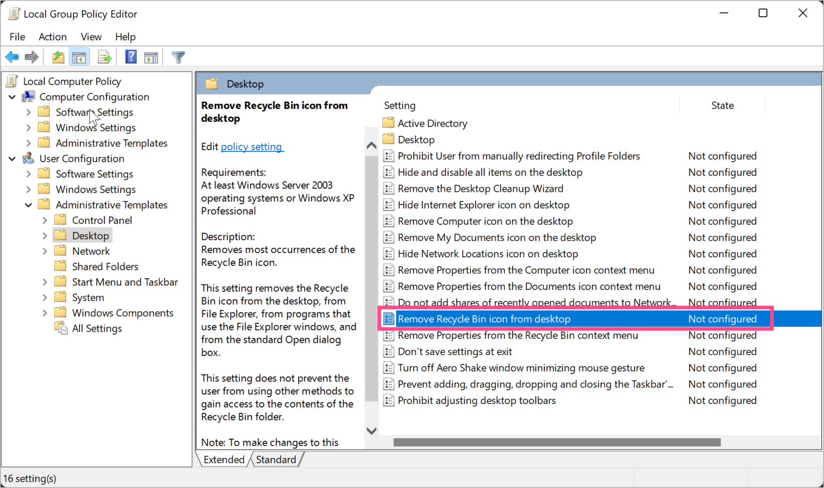
Task: Expand the Windows Components tree node
Action: (45, 313)
